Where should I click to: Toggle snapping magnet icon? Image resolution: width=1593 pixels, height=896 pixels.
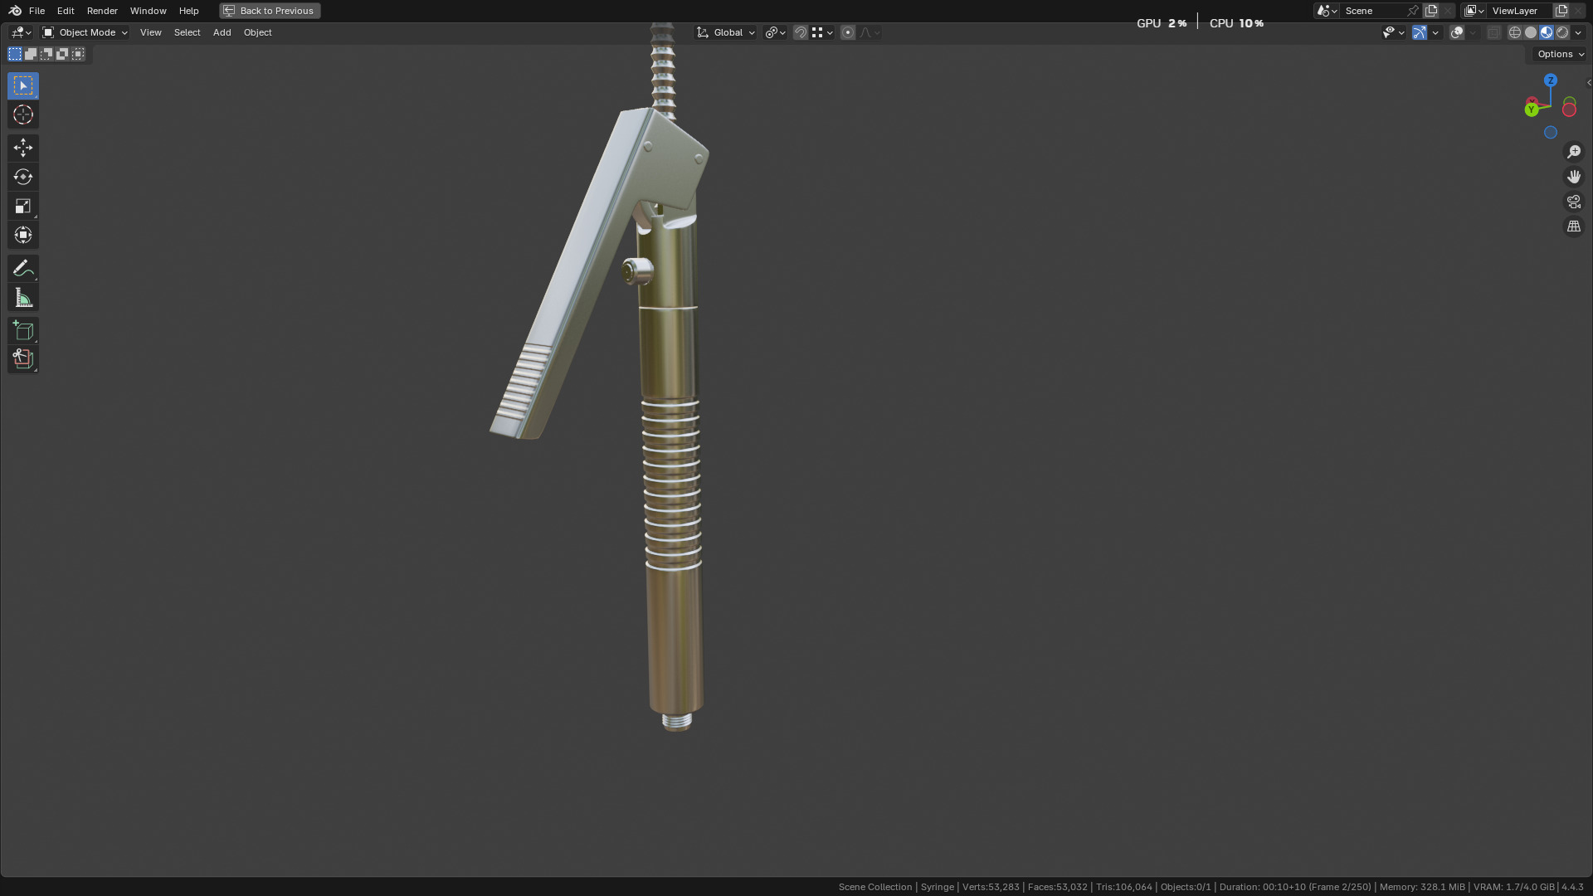801,32
